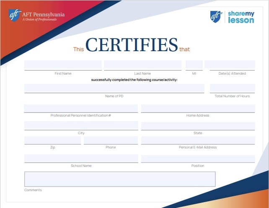The image size is (269, 208).
Task: Focus the Professional Personnel Identification# field
Action: 81,109
